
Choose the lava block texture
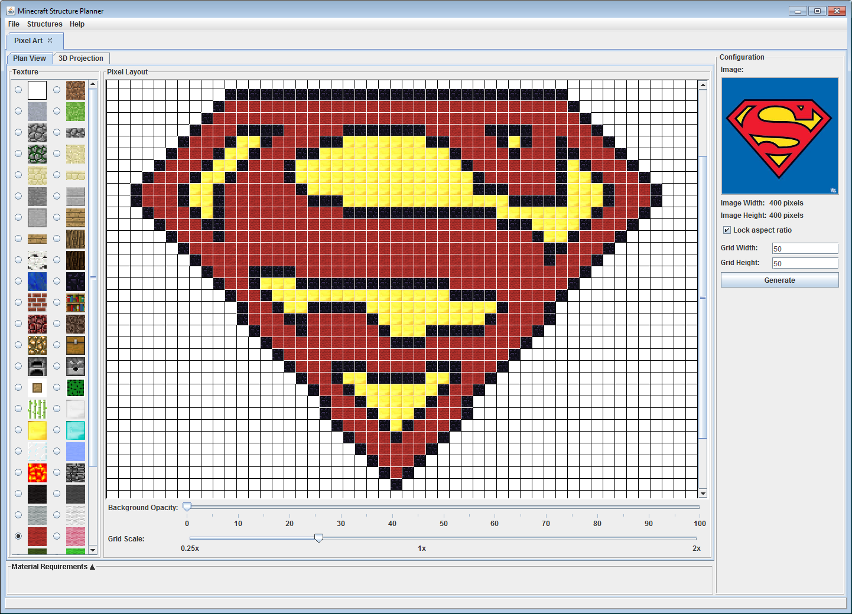point(37,473)
